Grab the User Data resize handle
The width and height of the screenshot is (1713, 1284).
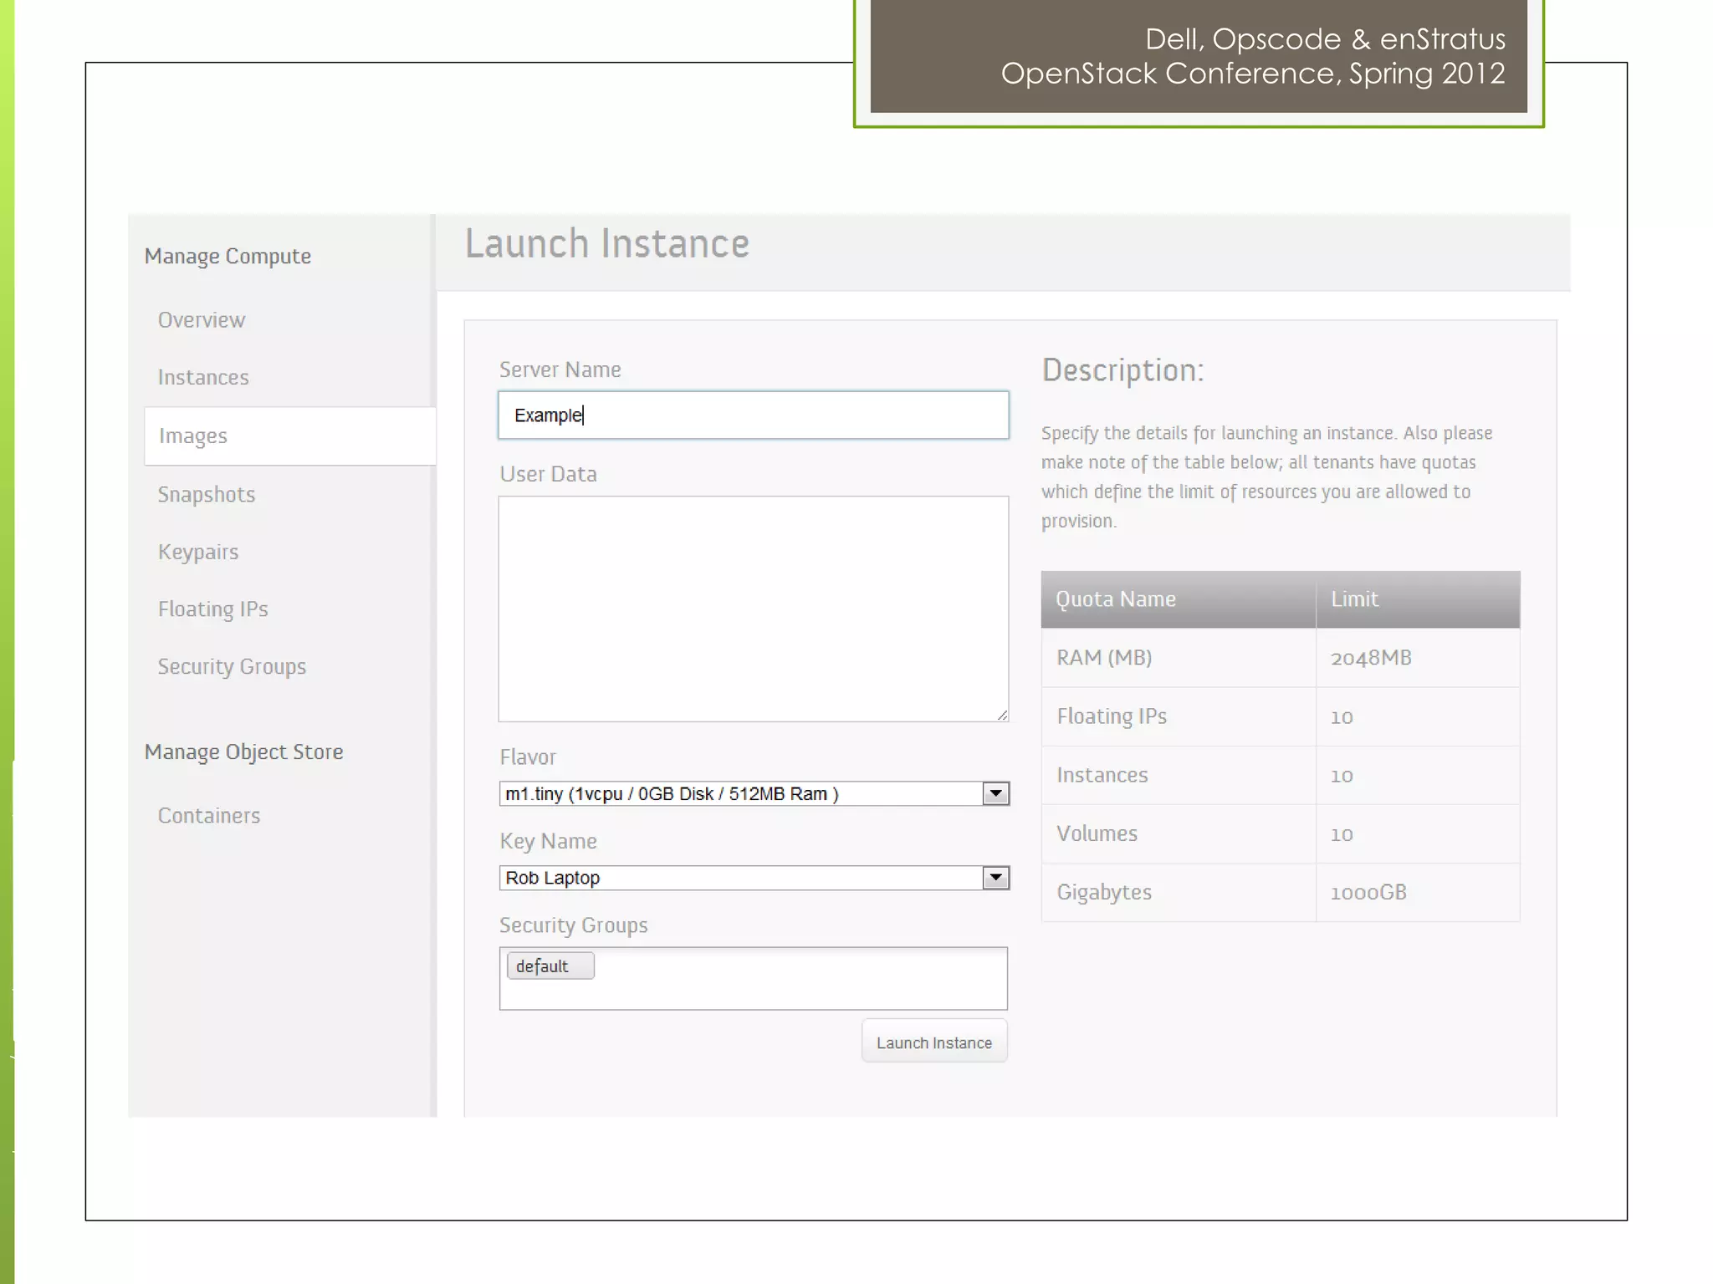pyautogui.click(x=1002, y=715)
